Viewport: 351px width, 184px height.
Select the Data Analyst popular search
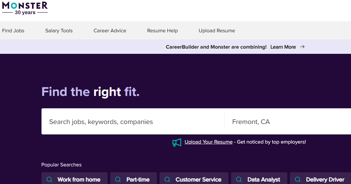coord(263,179)
